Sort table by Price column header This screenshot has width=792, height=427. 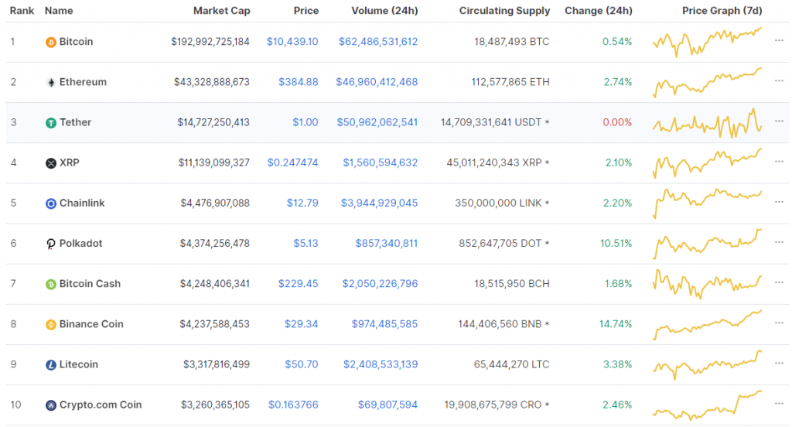click(306, 11)
